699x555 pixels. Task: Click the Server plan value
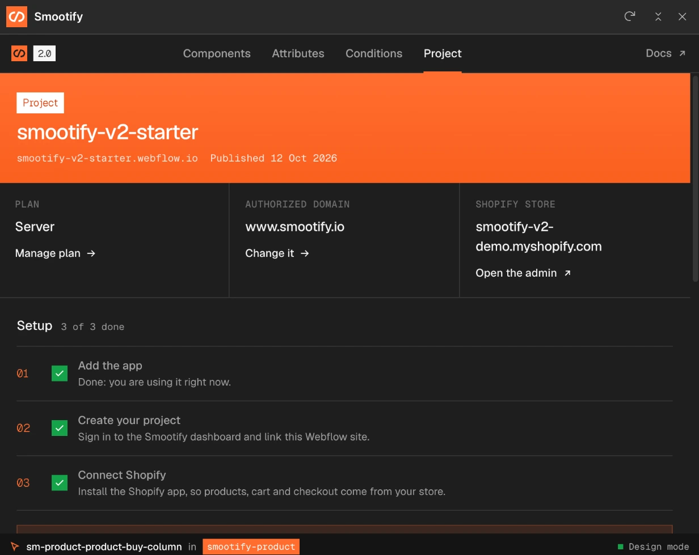pyautogui.click(x=35, y=227)
